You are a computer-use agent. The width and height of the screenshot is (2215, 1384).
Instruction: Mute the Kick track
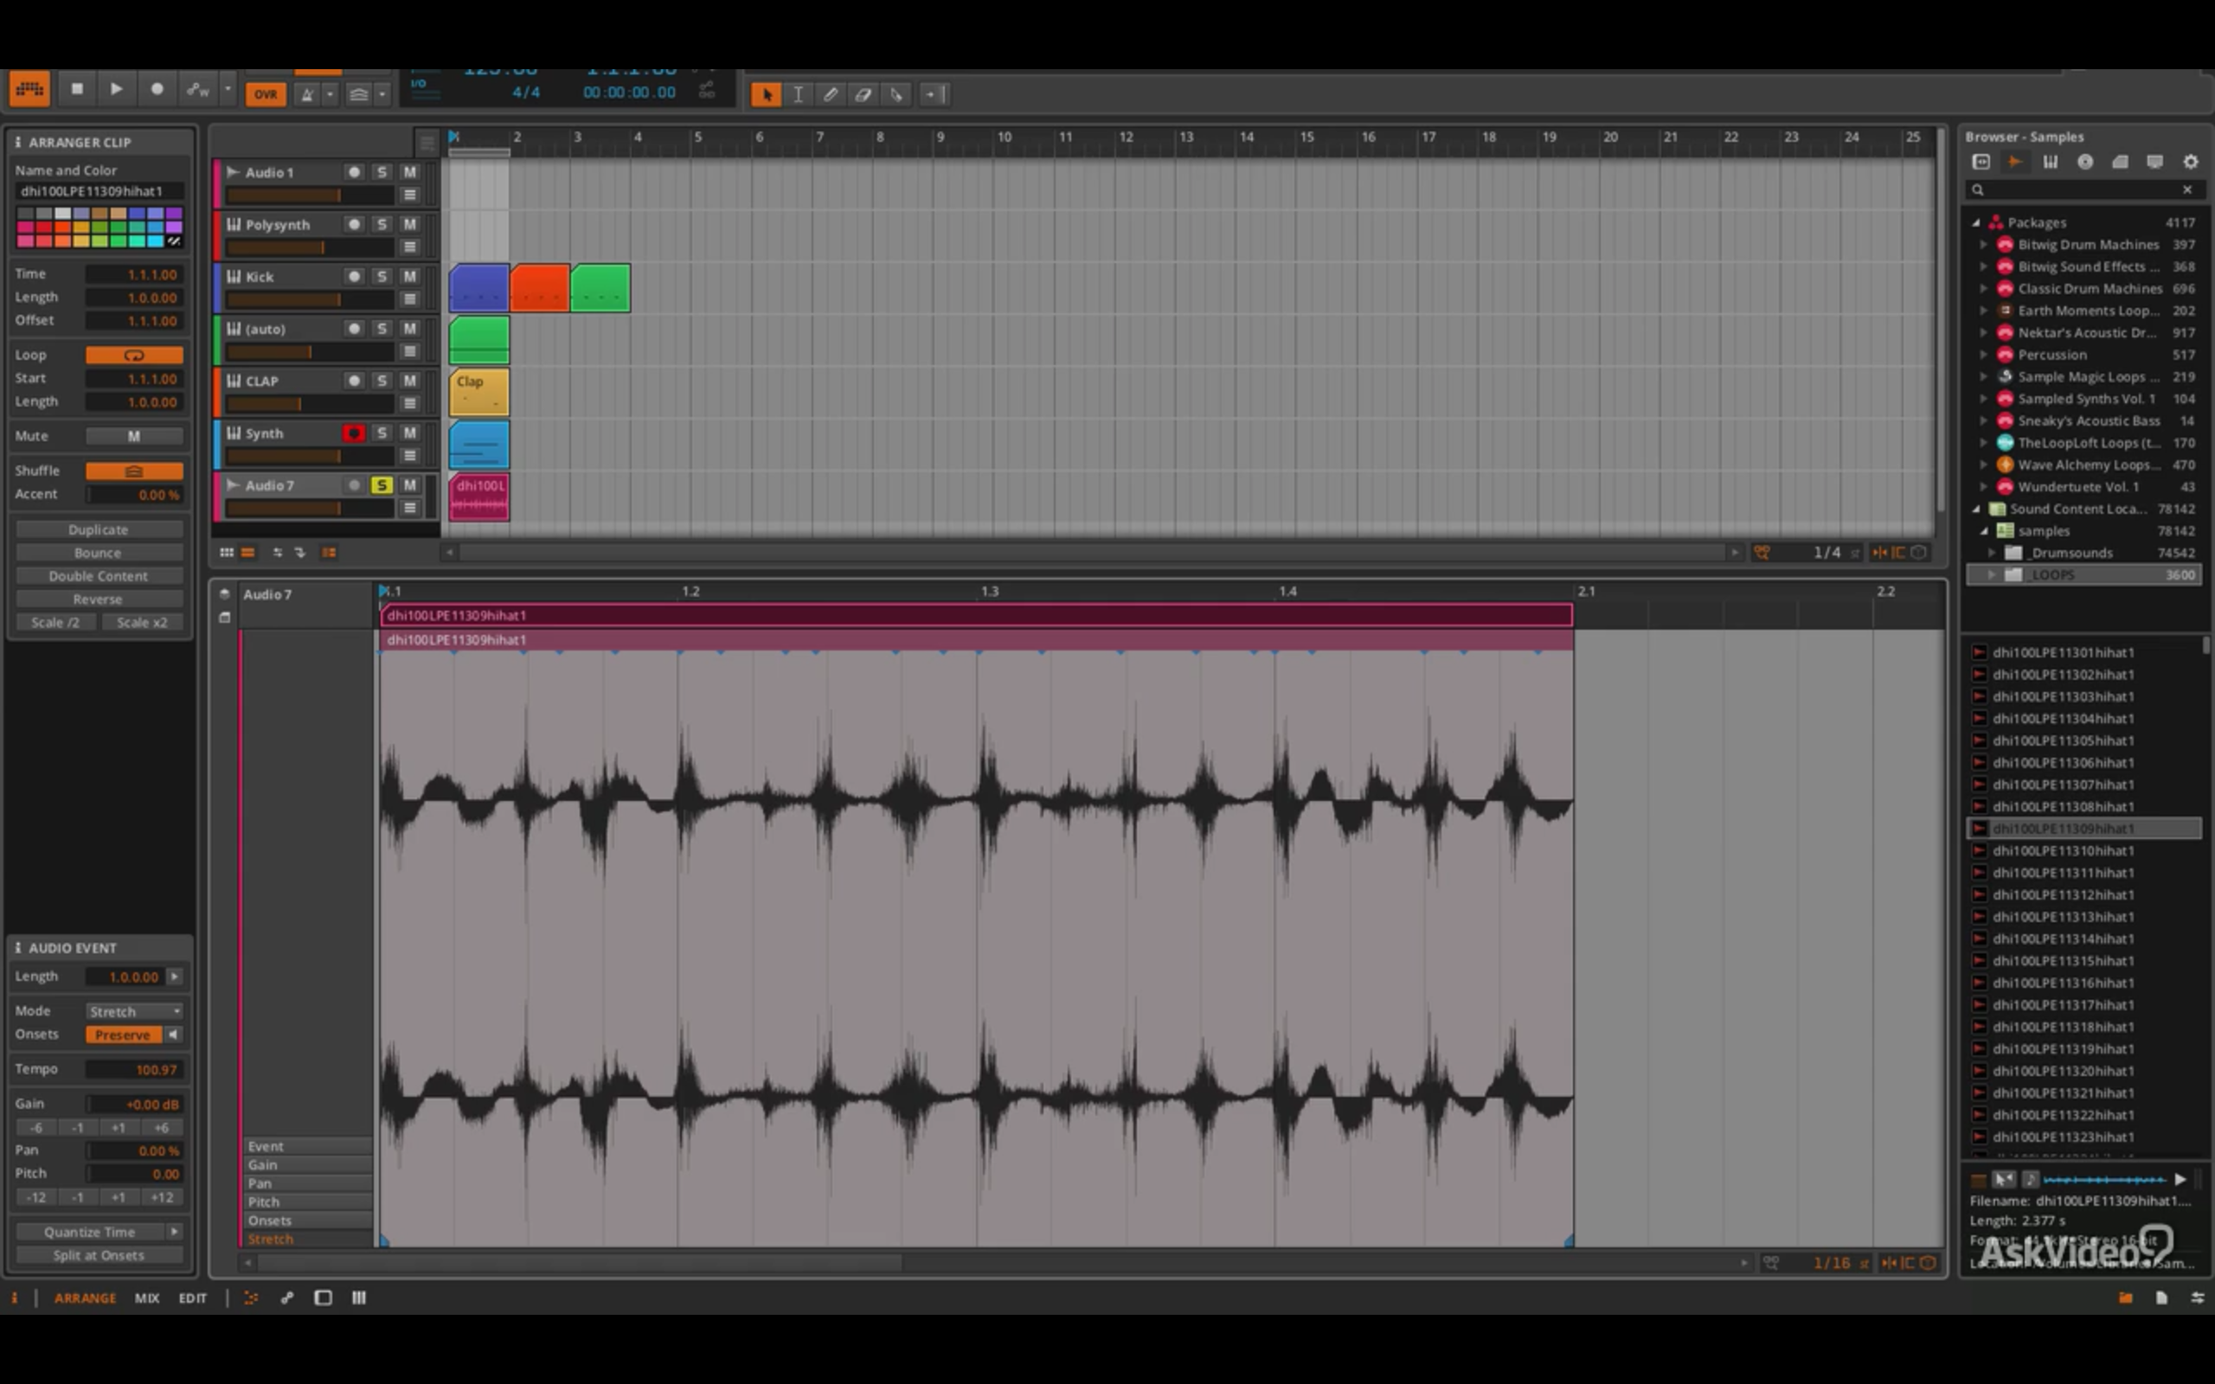click(410, 277)
